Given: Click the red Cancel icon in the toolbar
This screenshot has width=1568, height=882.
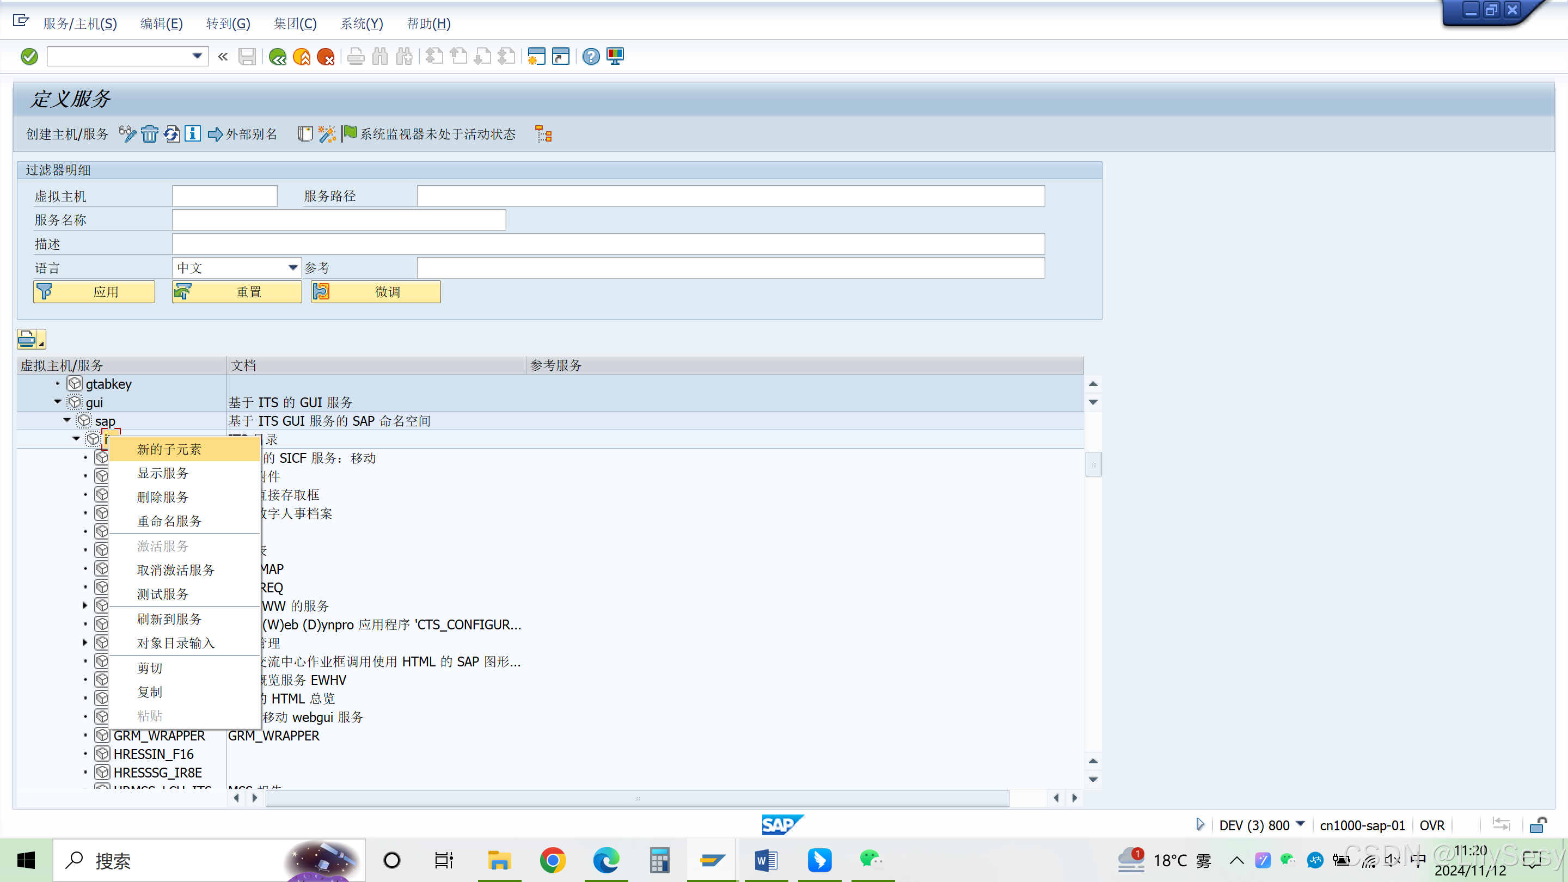Looking at the screenshot, I should 326,57.
